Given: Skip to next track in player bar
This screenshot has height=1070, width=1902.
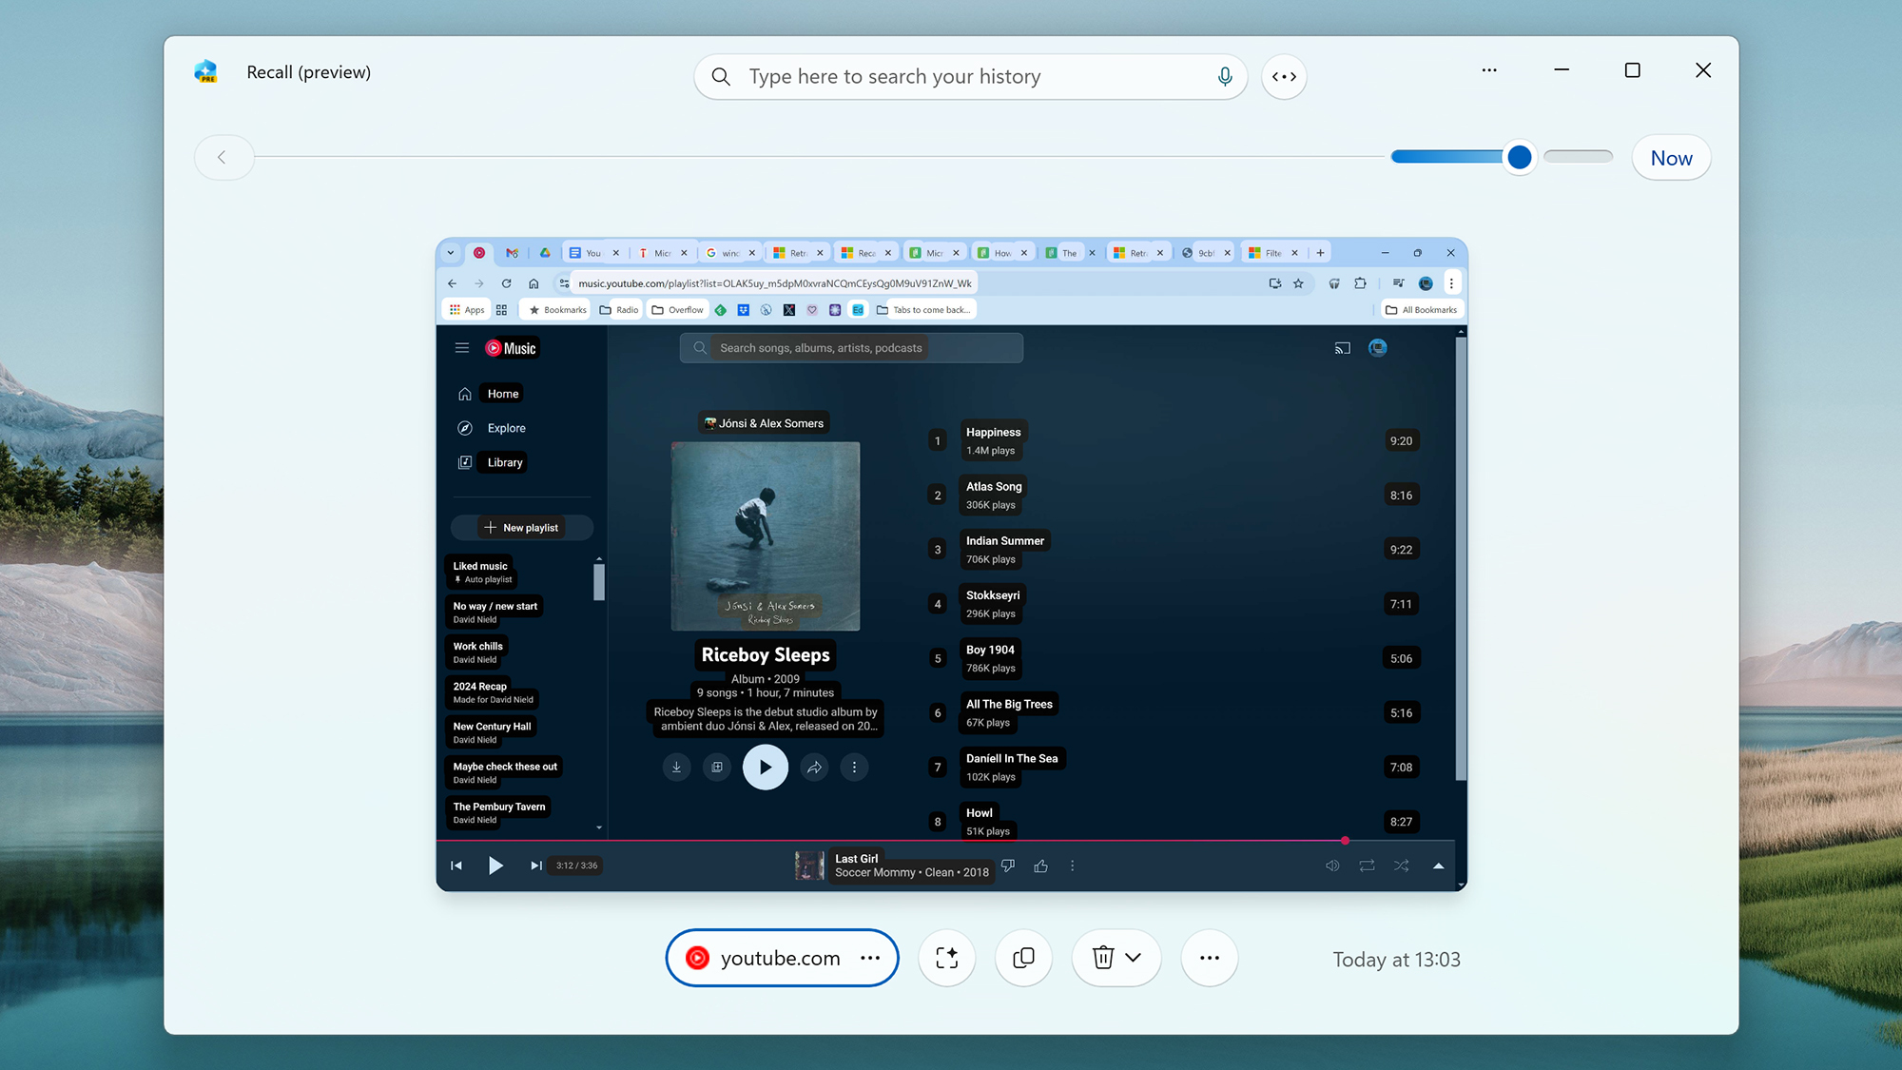Looking at the screenshot, I should click(x=535, y=866).
